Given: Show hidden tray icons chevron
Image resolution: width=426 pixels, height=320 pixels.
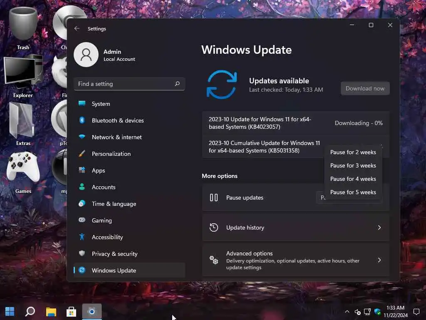Looking at the screenshot, I should (x=347, y=312).
